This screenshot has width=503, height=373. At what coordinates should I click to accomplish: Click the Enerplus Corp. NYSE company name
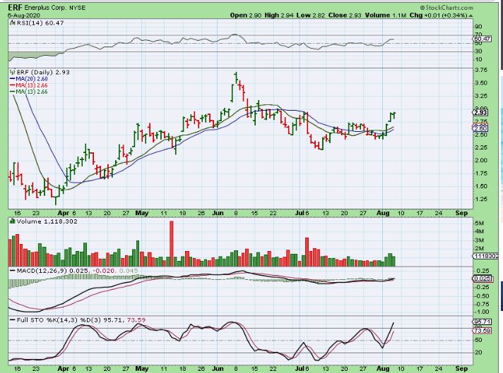[x=55, y=8]
